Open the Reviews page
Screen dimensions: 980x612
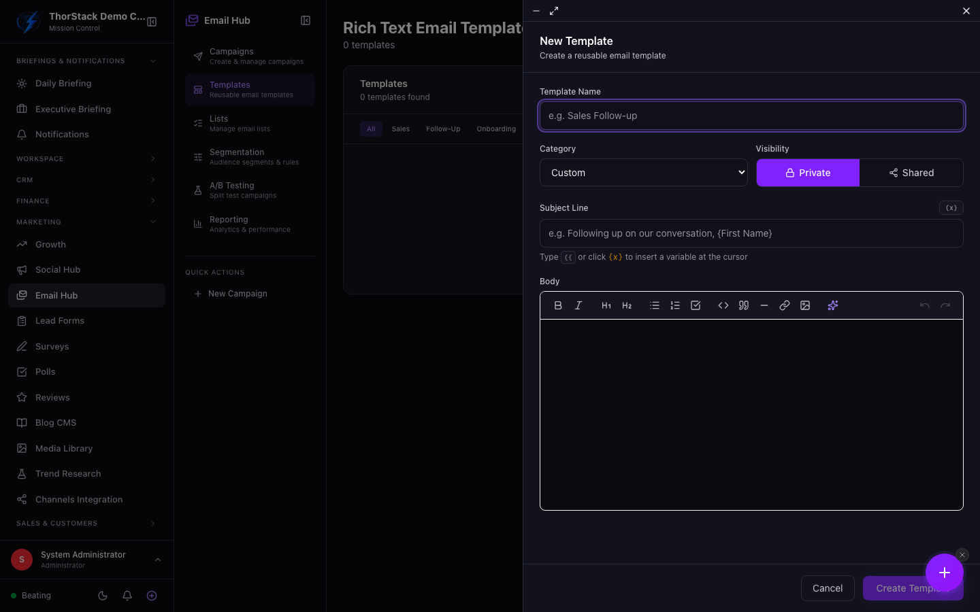87,398
